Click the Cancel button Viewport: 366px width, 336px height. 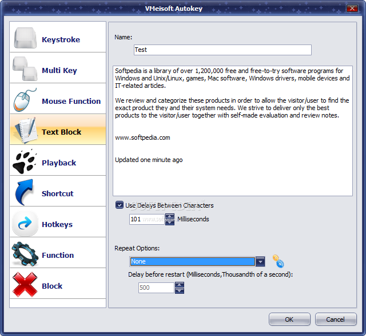click(336, 319)
